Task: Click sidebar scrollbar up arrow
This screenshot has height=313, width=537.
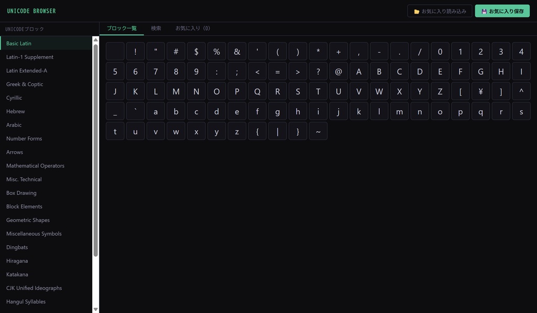Action: click(95, 40)
